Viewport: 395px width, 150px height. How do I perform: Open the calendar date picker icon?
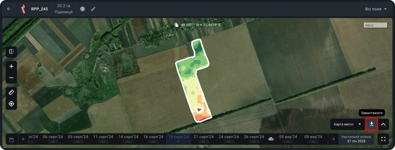point(11,139)
